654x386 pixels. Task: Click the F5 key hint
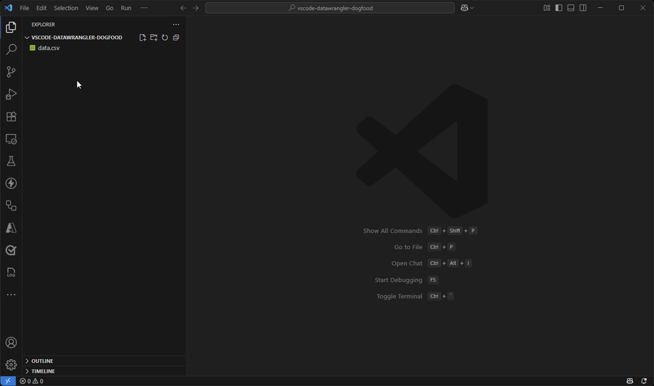433,280
